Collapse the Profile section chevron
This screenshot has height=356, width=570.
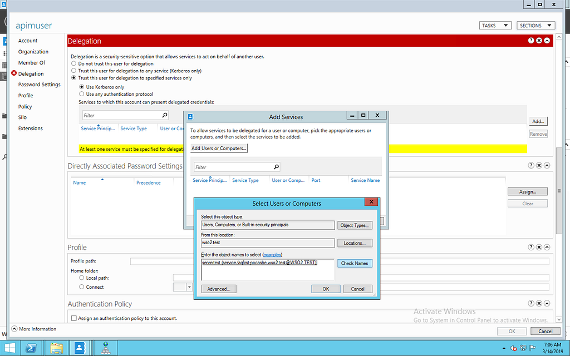pos(547,247)
